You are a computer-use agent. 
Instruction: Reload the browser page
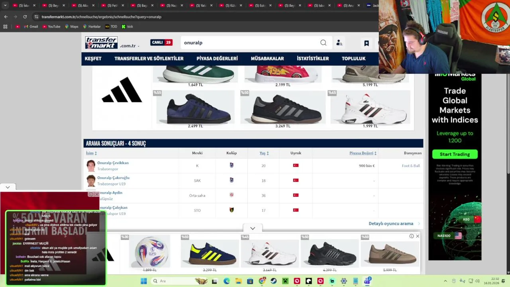pos(25,17)
